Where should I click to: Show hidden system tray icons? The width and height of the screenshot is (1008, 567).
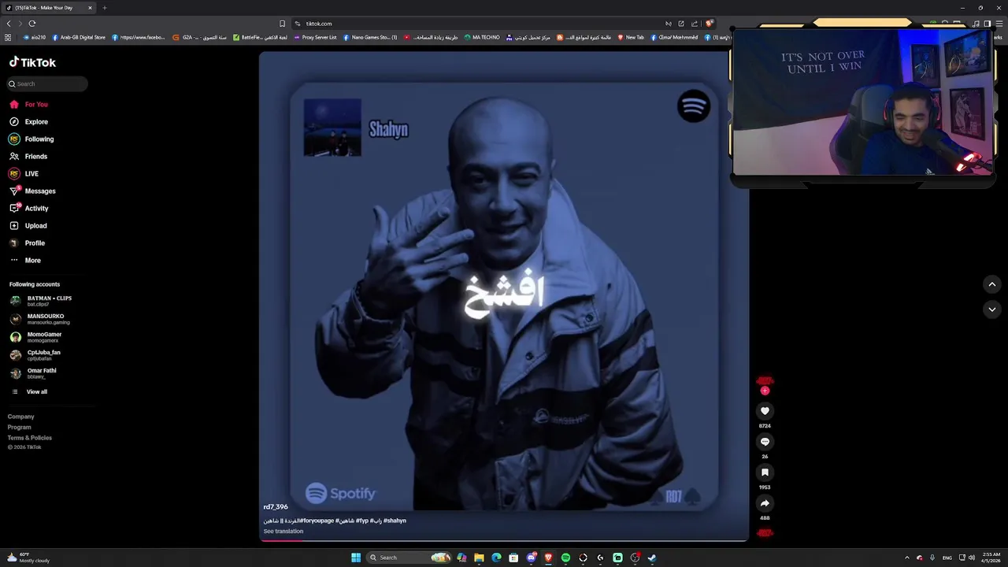(x=906, y=558)
